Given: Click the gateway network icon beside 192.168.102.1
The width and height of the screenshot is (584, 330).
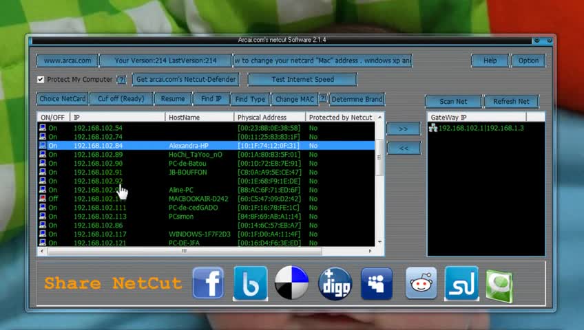Looking at the screenshot, I should click(x=432, y=128).
